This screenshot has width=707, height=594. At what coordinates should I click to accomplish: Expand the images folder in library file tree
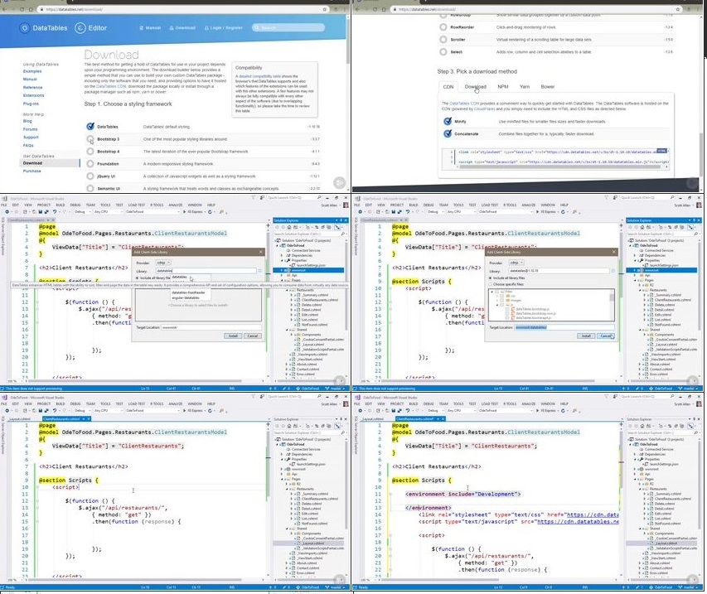[x=497, y=300]
